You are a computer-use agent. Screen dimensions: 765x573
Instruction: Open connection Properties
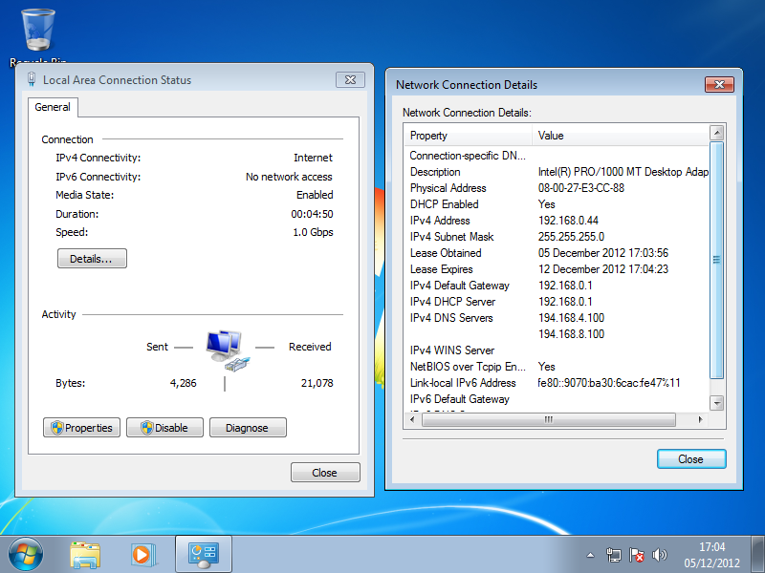[80, 428]
